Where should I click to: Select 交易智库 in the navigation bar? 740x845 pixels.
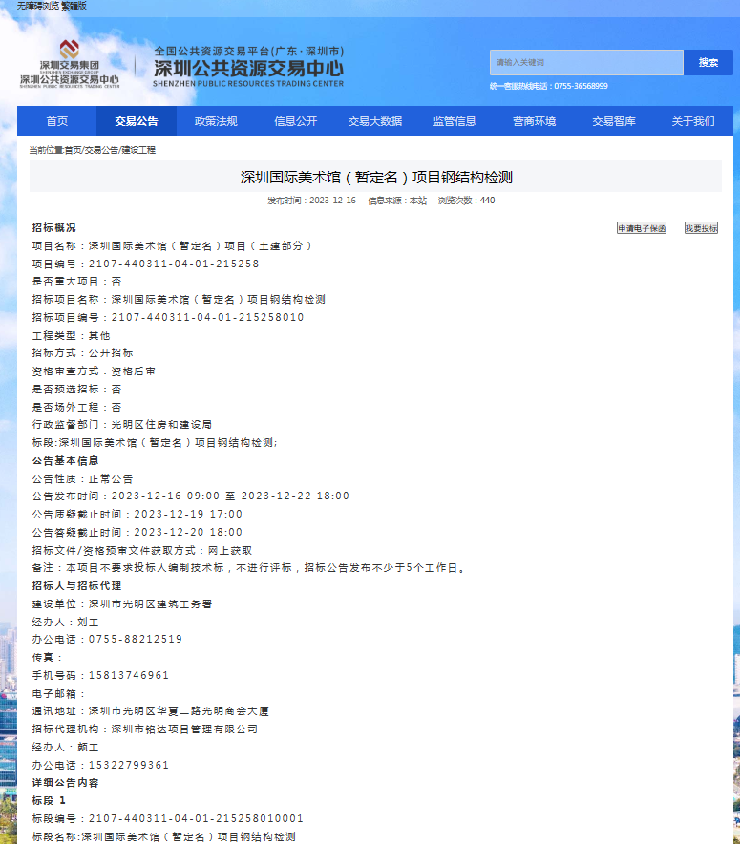tap(613, 121)
